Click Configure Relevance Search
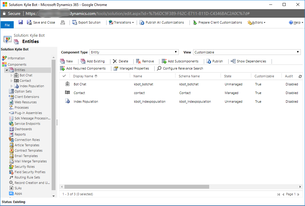305x206 pixels. click(180, 68)
